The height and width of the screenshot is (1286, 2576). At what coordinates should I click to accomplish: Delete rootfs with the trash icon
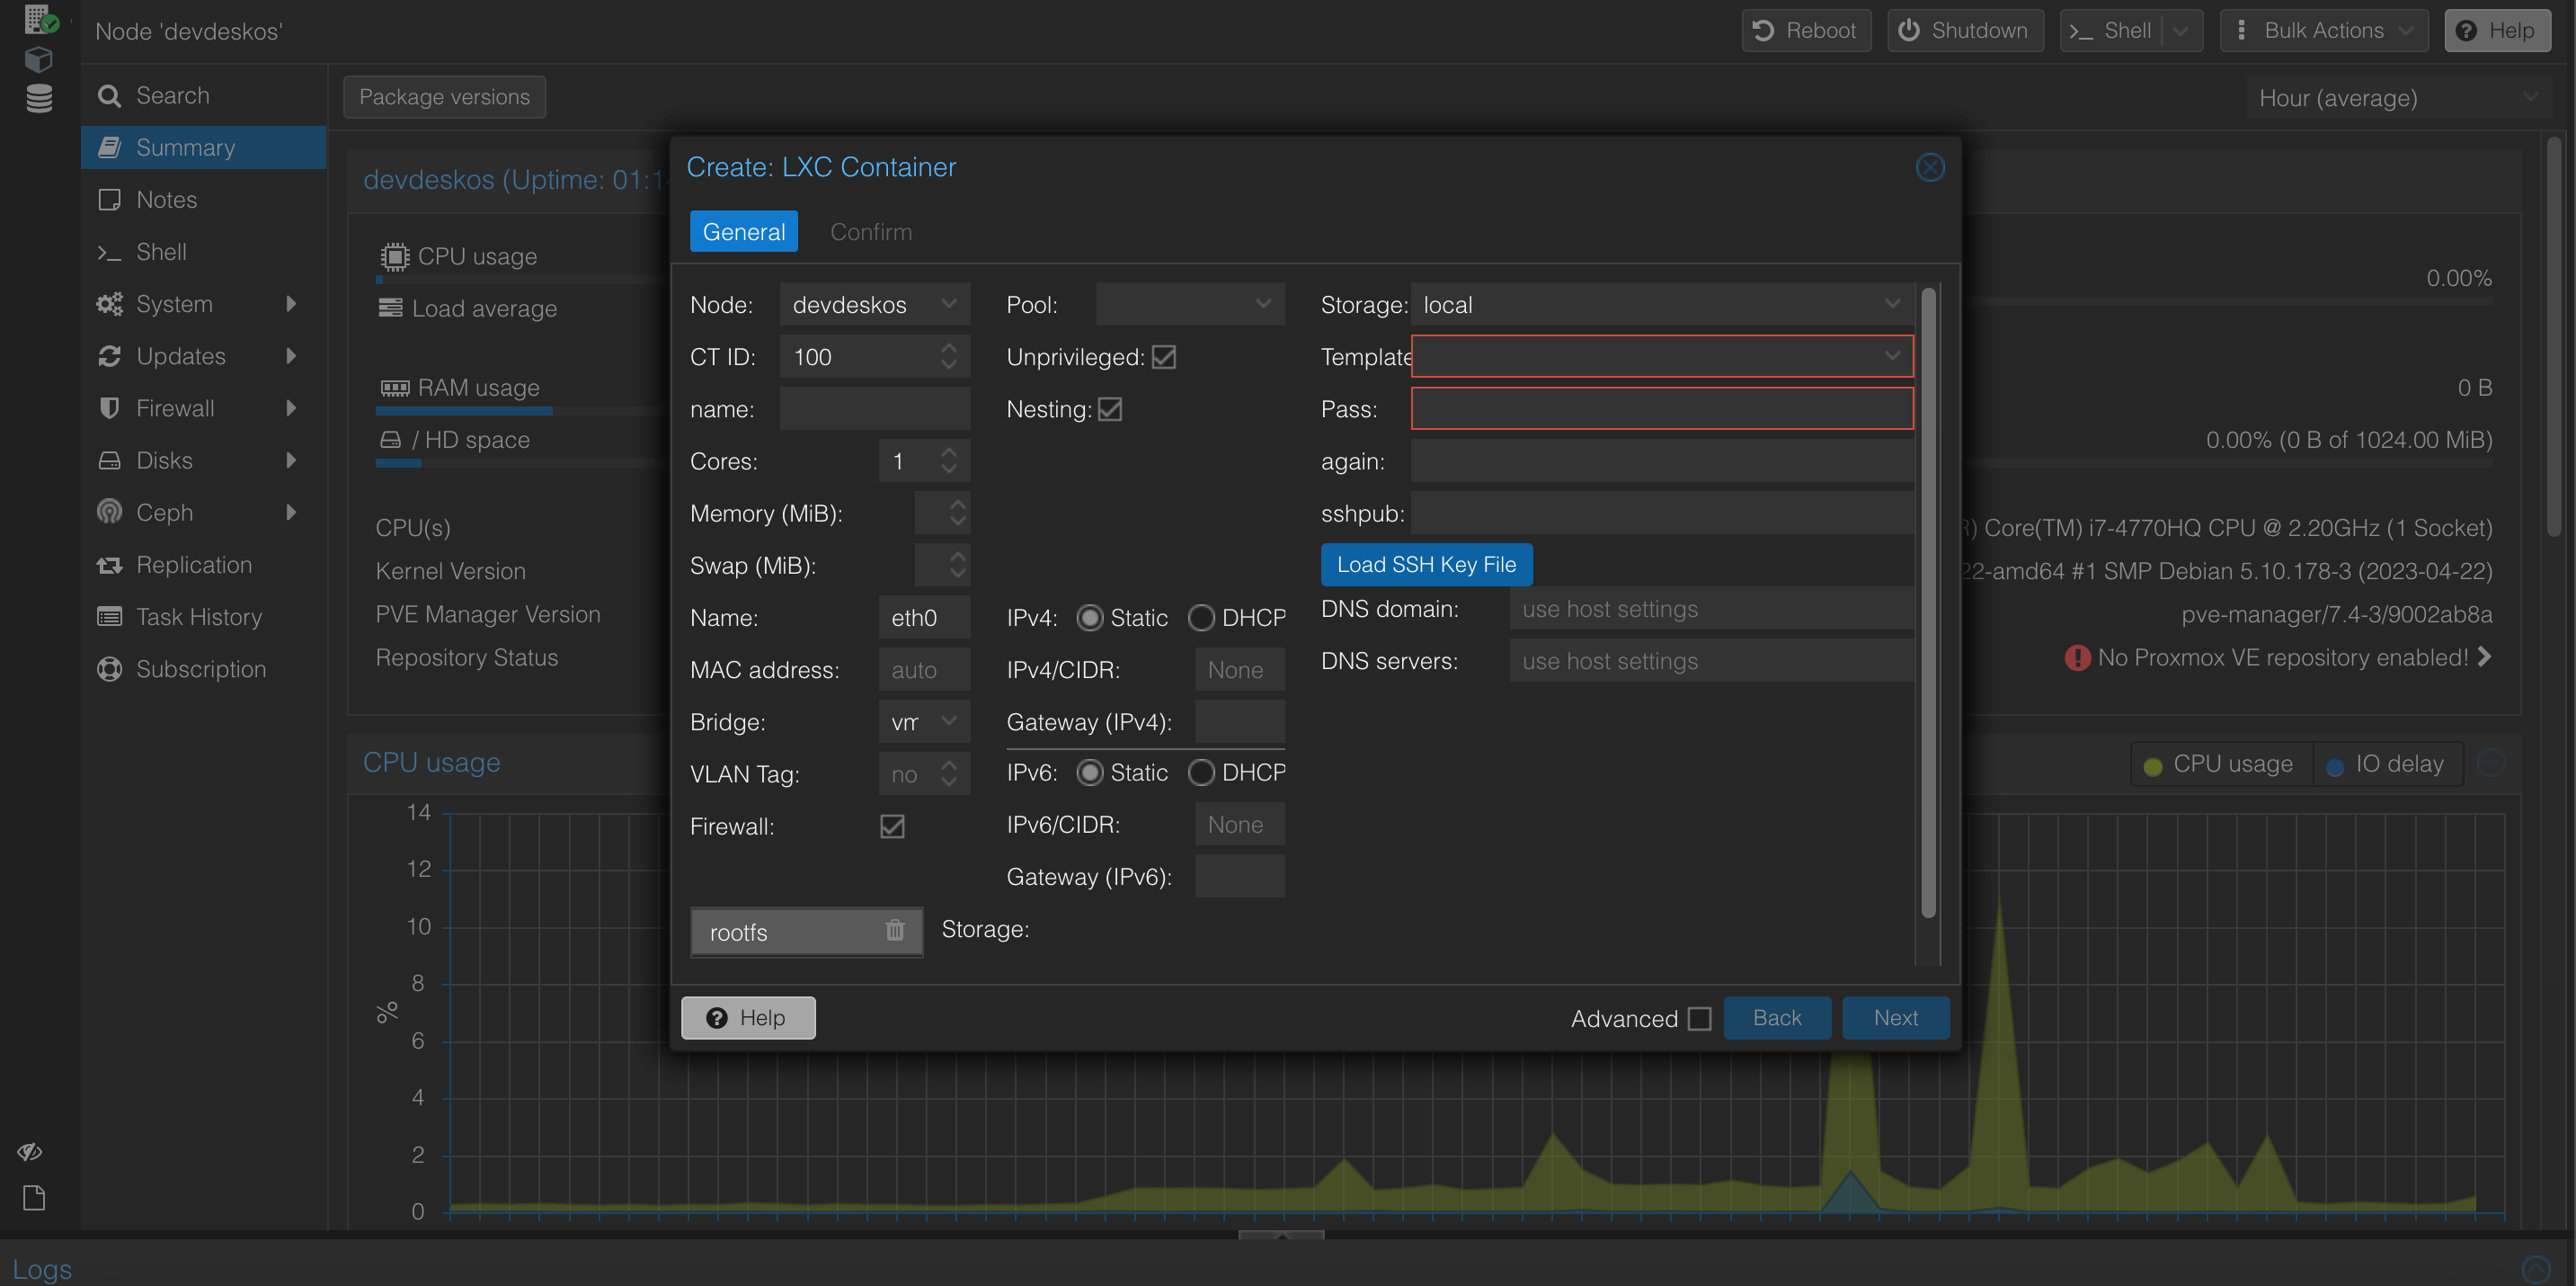tap(894, 931)
